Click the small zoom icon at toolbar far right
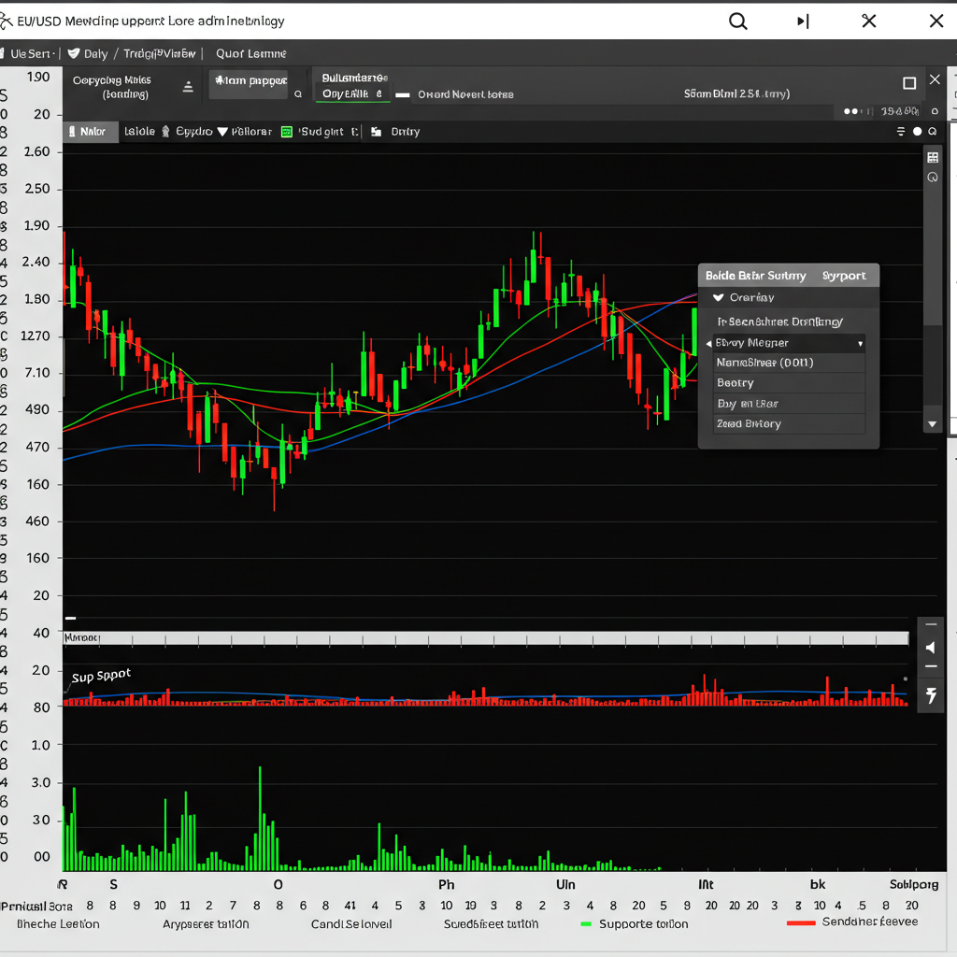Image resolution: width=957 pixels, height=957 pixels. (933, 131)
